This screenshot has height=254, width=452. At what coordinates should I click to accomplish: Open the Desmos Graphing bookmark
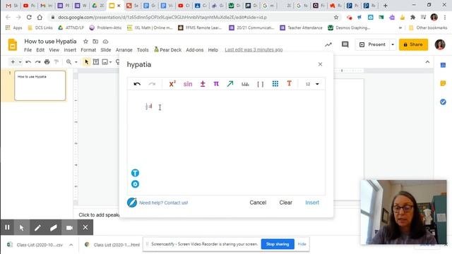[x=349, y=28]
